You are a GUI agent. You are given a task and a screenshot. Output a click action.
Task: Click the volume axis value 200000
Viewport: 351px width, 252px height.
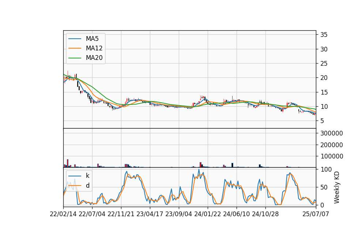click(x=332, y=145)
